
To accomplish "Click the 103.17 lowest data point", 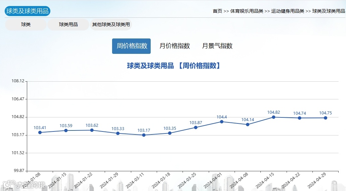I will [144, 135].
